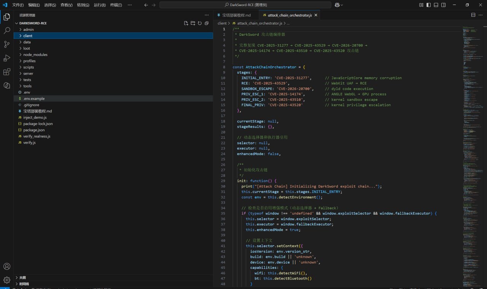
Task: Expand the 大纲 outline section
Action: tap(113, 278)
